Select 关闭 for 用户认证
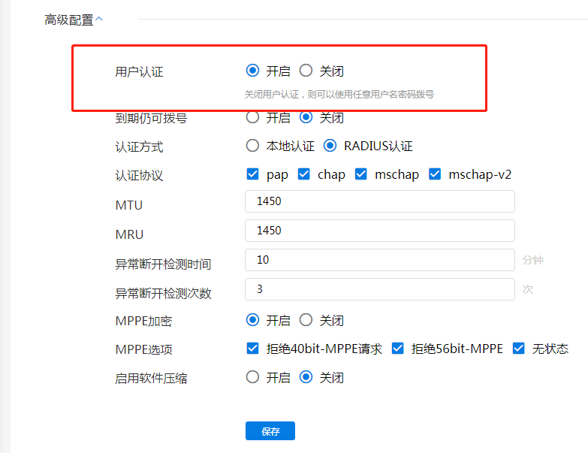 click(306, 71)
